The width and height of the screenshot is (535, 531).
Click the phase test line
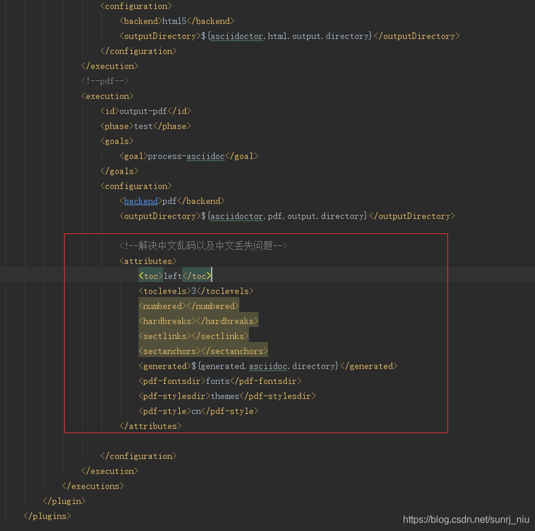click(146, 126)
